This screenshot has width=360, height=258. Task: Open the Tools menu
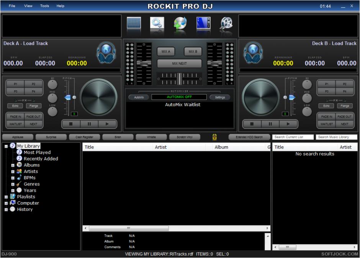(x=44, y=6)
